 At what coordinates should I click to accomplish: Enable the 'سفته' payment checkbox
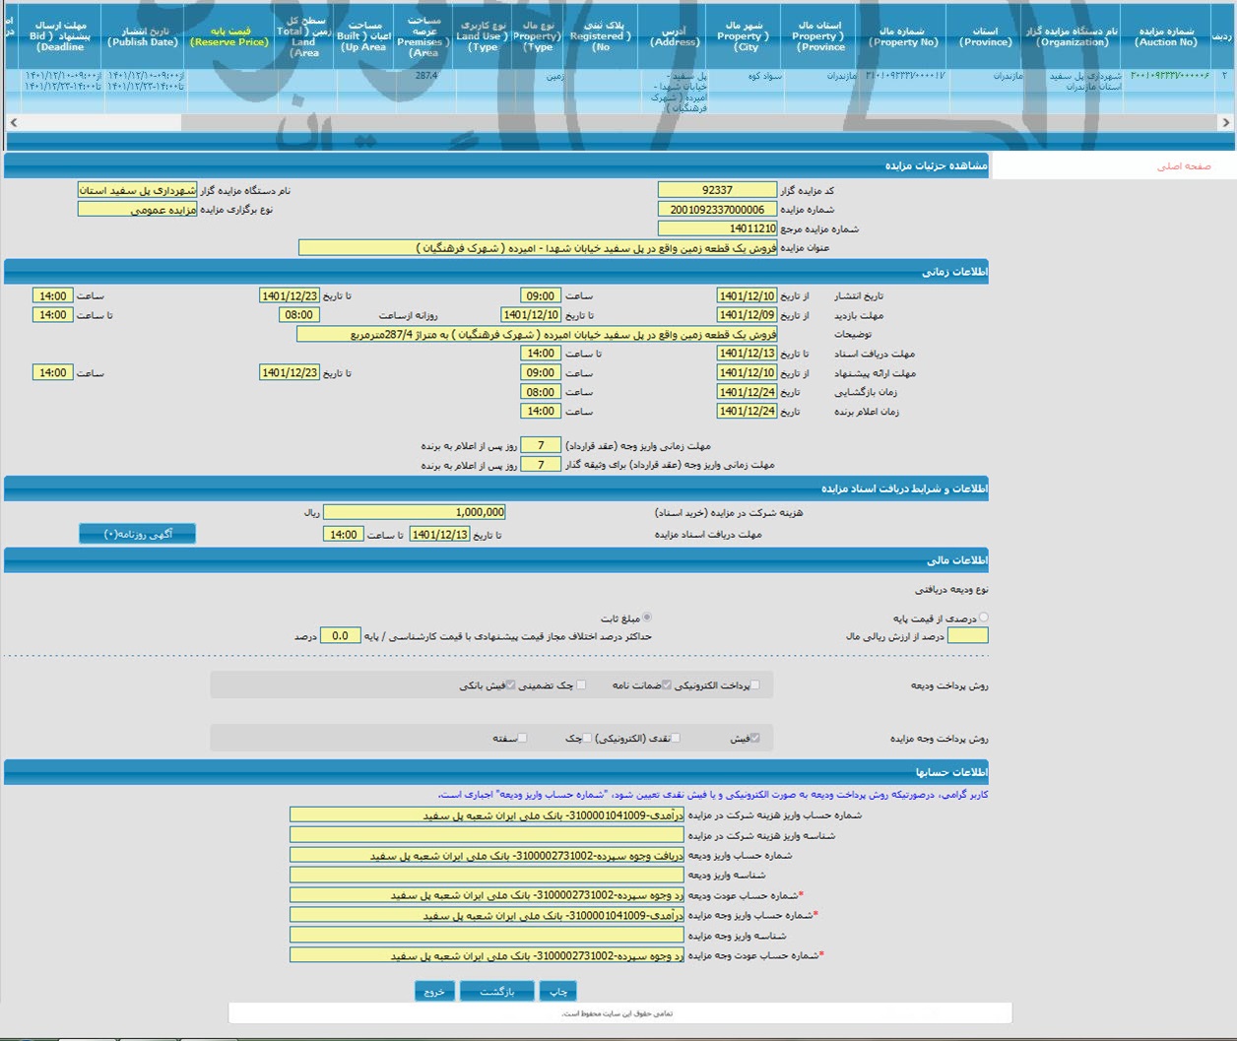(x=523, y=738)
